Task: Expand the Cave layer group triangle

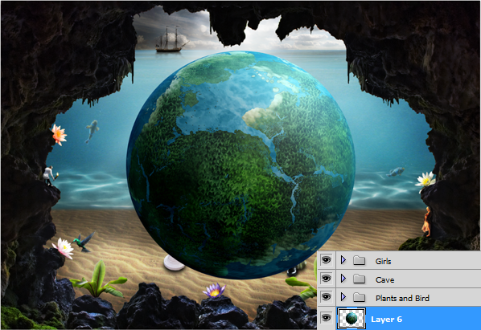Action: pos(343,279)
